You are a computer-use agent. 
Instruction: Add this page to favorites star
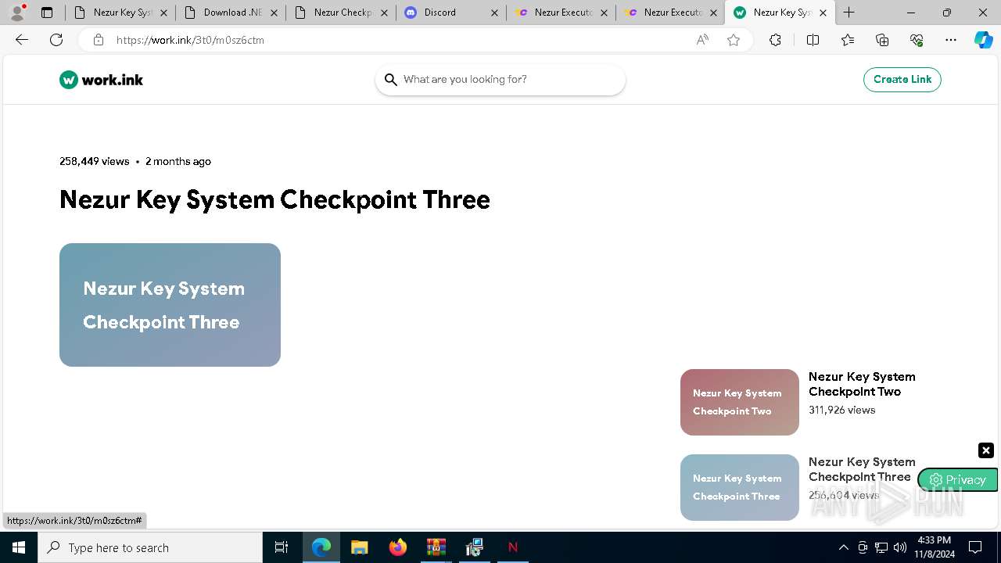point(734,40)
